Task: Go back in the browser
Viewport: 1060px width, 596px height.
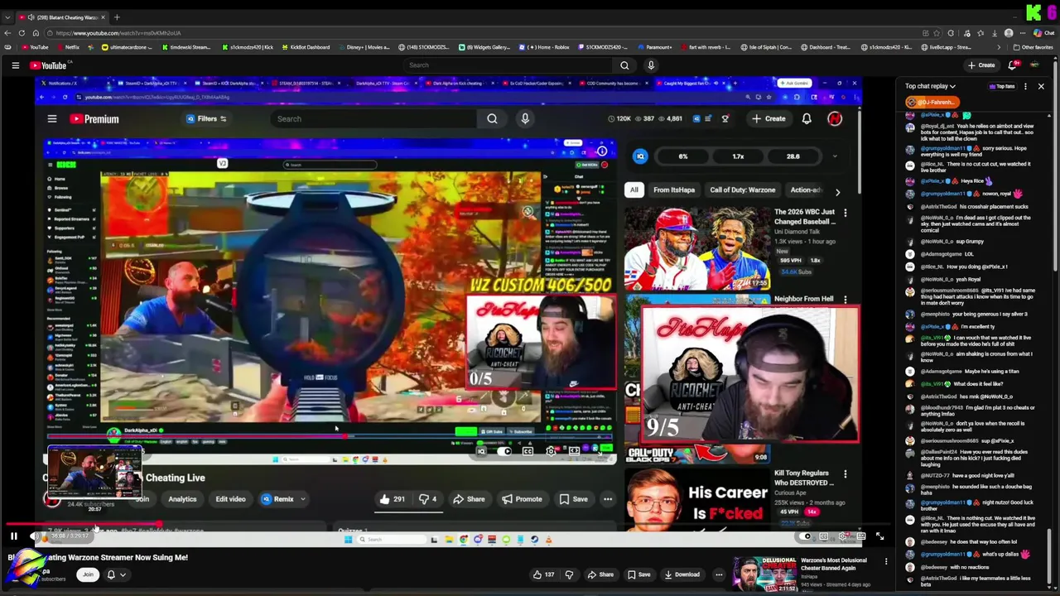Action: point(7,33)
